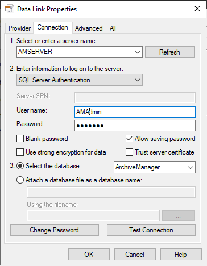Viewport: 207px width, 266px height.
Task: Check Trust server certificate option
Action: (129, 152)
